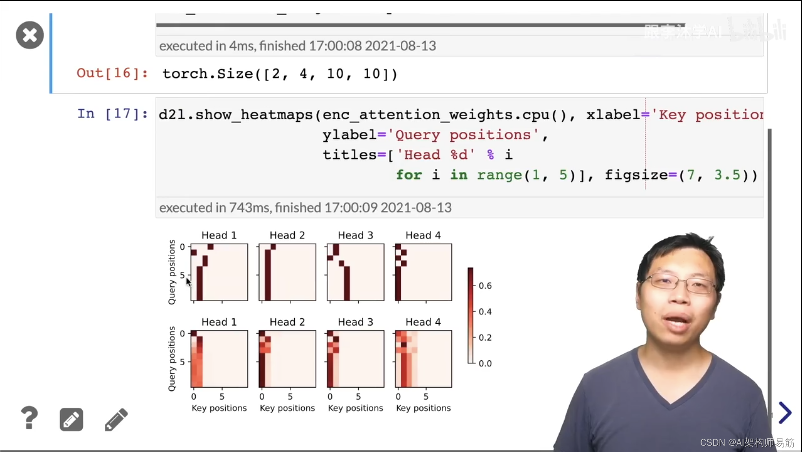
Task: Open the help question mark icon
Action: click(29, 418)
